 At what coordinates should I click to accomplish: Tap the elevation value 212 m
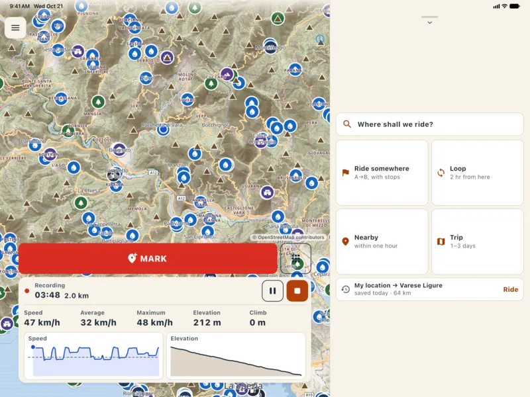(x=207, y=322)
